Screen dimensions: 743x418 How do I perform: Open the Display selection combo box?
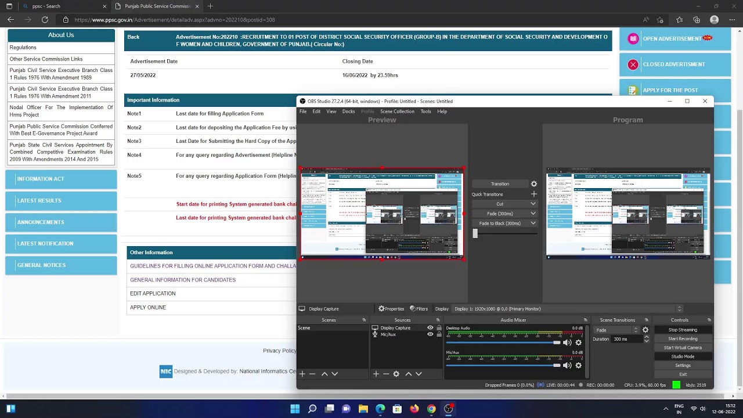click(568, 309)
